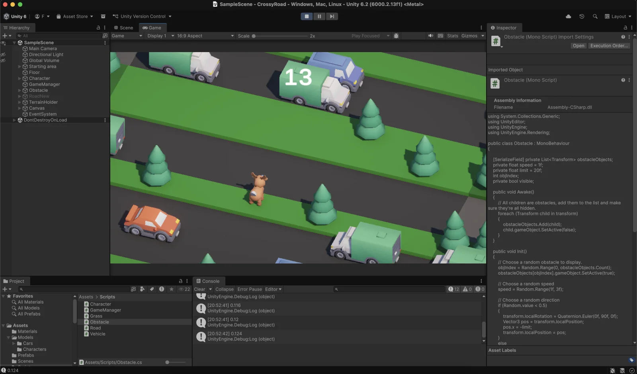Open Unity Version Control menu

point(142,16)
